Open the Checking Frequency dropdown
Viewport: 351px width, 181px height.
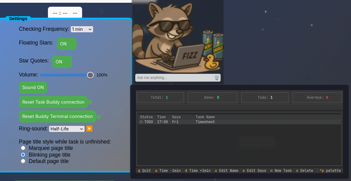pos(82,29)
